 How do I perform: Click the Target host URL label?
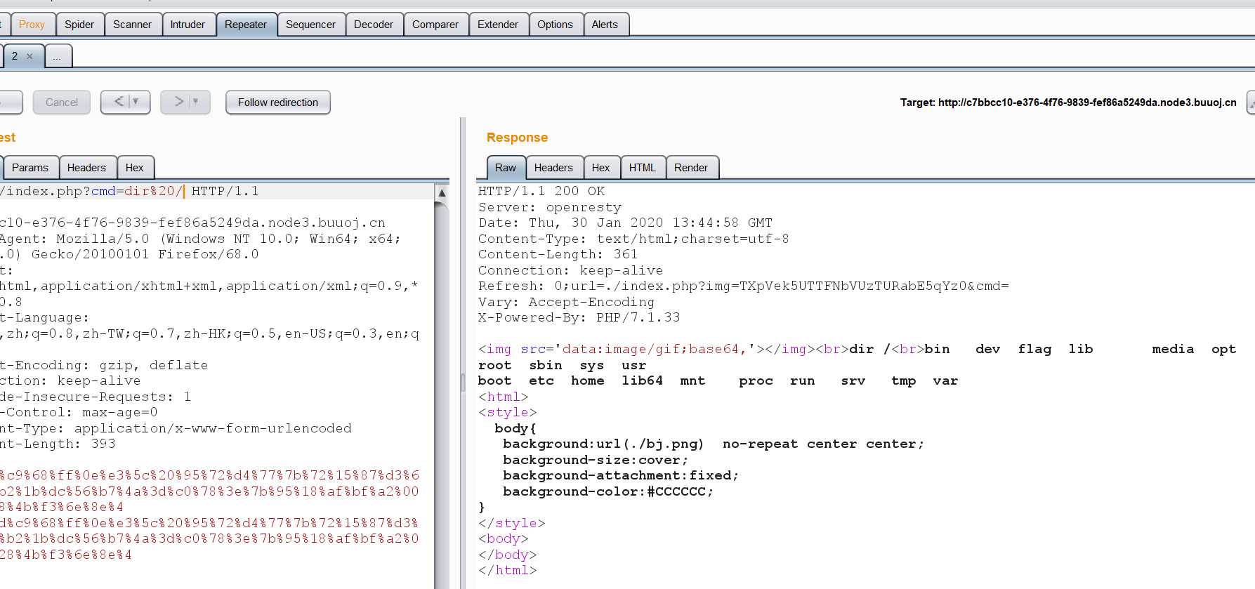click(1068, 102)
